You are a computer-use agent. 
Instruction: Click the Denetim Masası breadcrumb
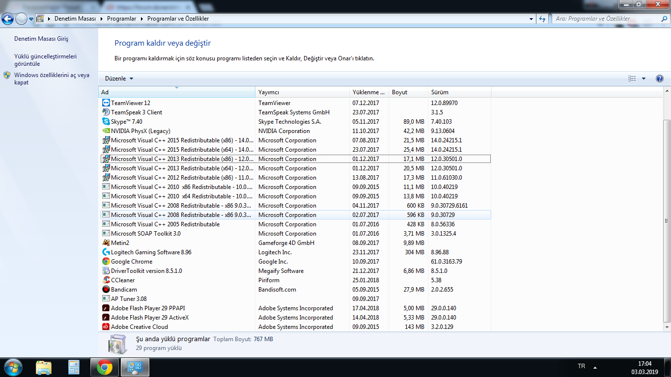click(76, 19)
